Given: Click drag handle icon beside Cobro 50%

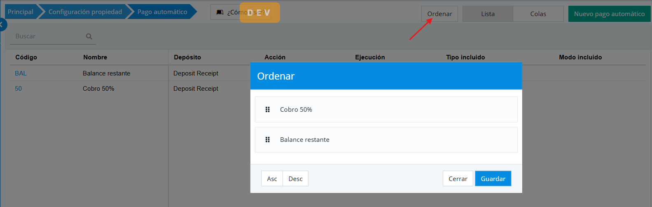Looking at the screenshot, I should tap(267, 110).
